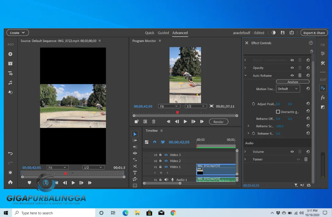Click the Save project icon
The width and height of the screenshot is (332, 217).
pos(283,33)
